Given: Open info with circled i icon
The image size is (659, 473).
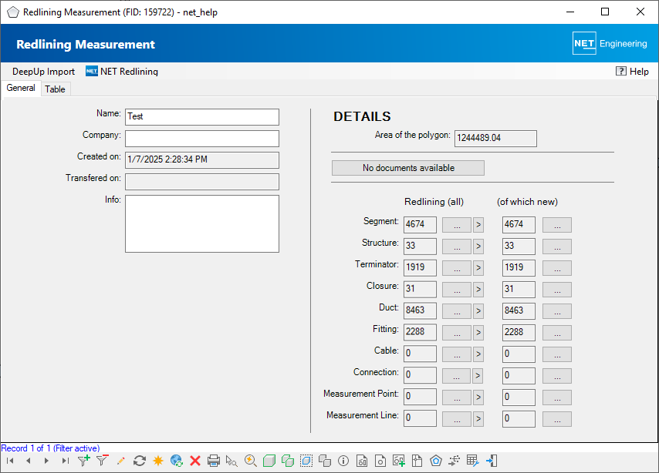Looking at the screenshot, I should click(x=343, y=461).
